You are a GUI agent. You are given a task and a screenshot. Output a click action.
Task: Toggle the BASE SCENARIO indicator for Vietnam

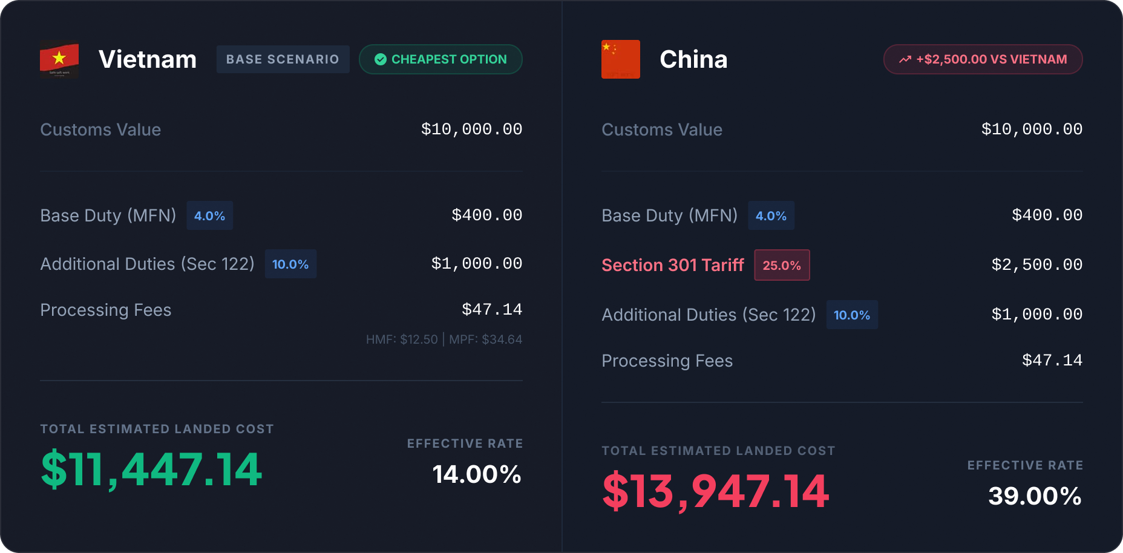(x=283, y=59)
